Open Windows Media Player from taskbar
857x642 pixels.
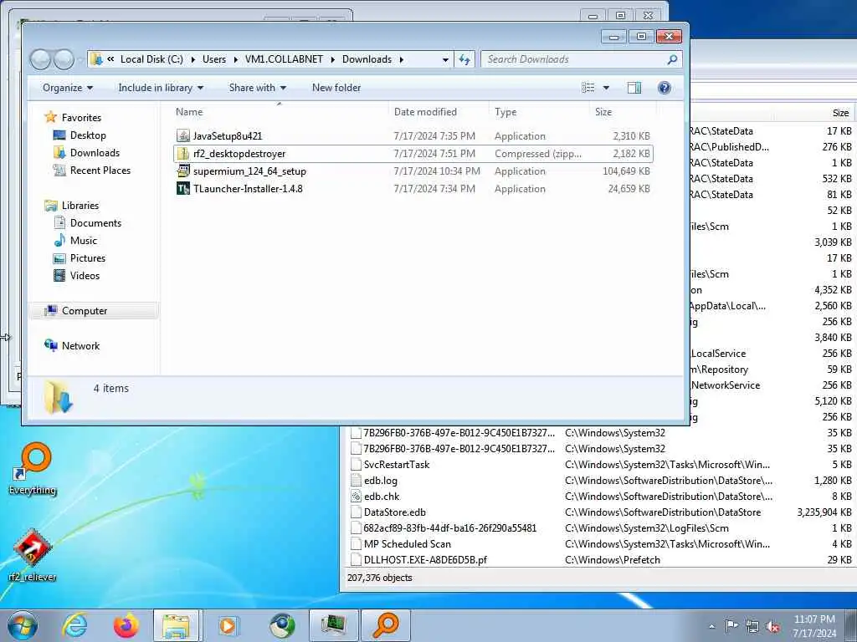click(x=228, y=625)
